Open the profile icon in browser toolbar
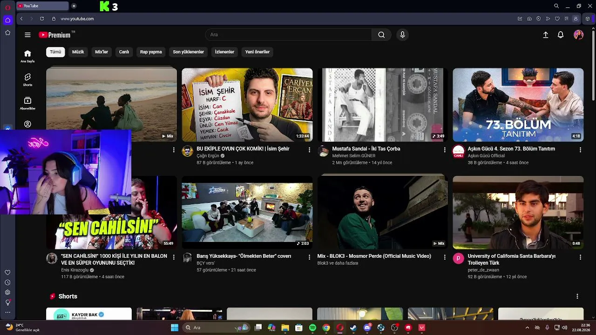This screenshot has width=596, height=335. click(x=576, y=19)
